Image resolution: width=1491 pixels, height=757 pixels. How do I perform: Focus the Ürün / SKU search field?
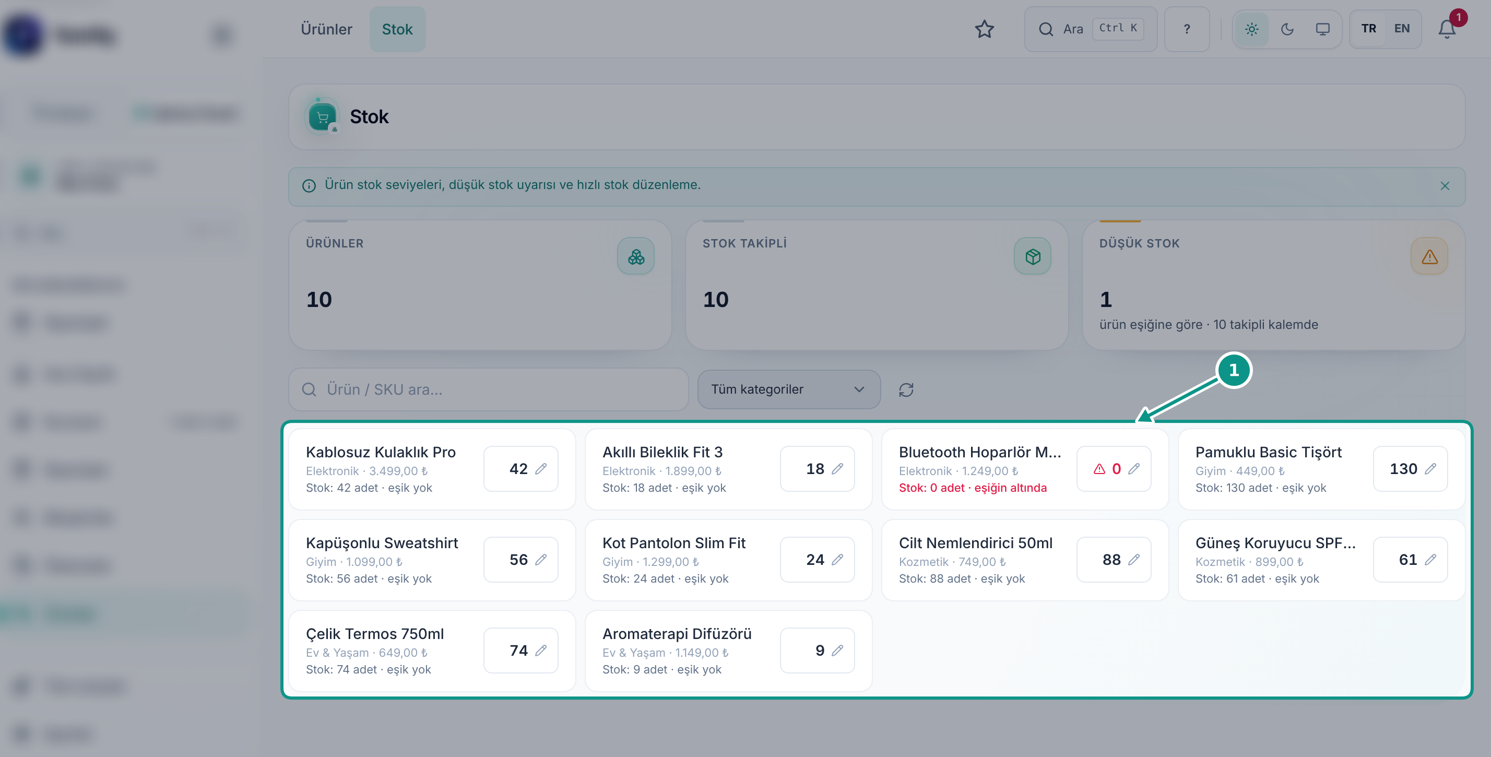489,389
